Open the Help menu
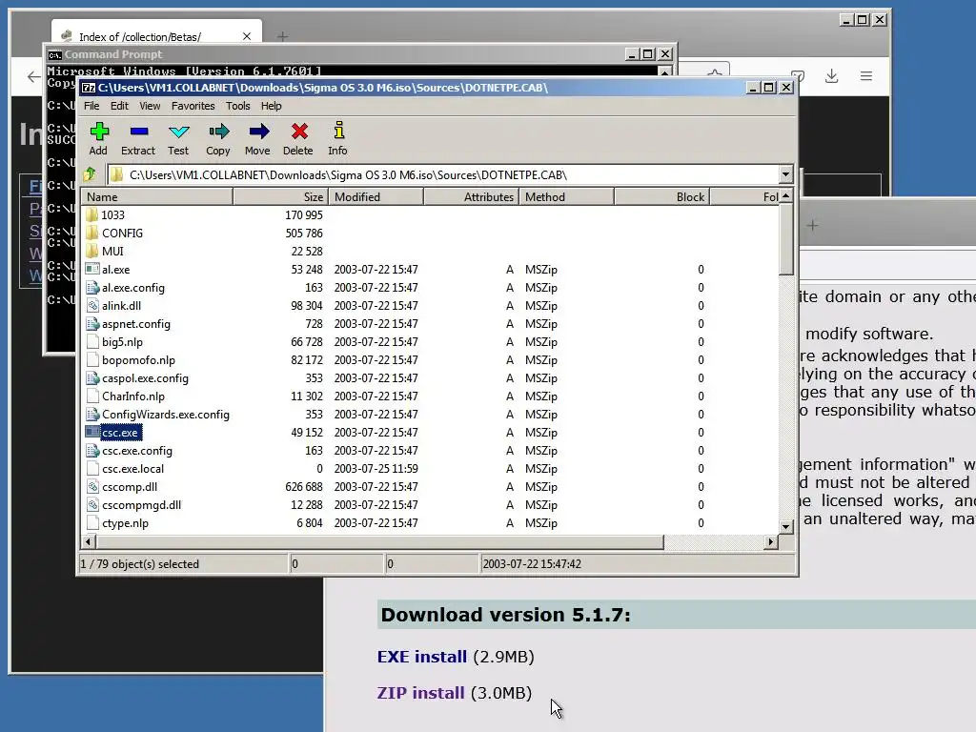976x732 pixels. 271,106
